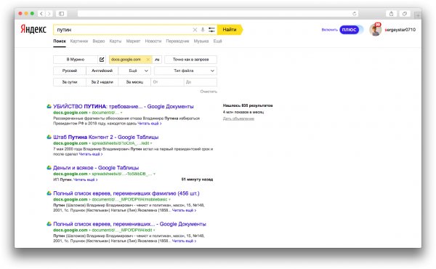436x269 pixels.
Task: Switch to the Музыка tab
Action: (201, 41)
